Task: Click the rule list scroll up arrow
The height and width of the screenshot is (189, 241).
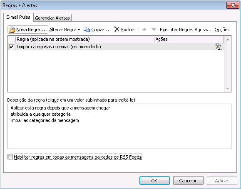Action: [228, 40]
